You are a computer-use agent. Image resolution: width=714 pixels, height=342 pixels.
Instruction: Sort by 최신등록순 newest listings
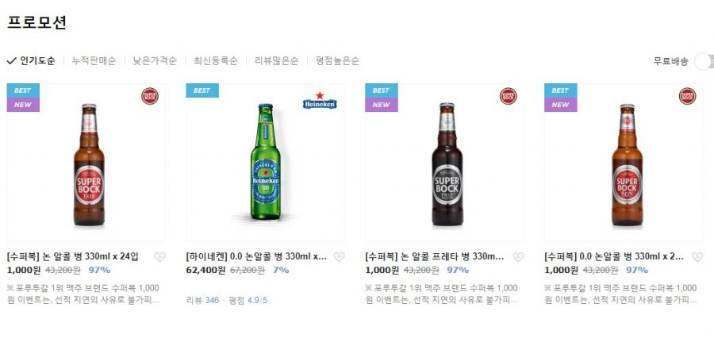point(215,60)
